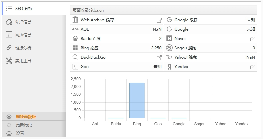Open the 网页信息 tab
Image resolution: width=263 pixels, height=139 pixels.
click(x=34, y=35)
